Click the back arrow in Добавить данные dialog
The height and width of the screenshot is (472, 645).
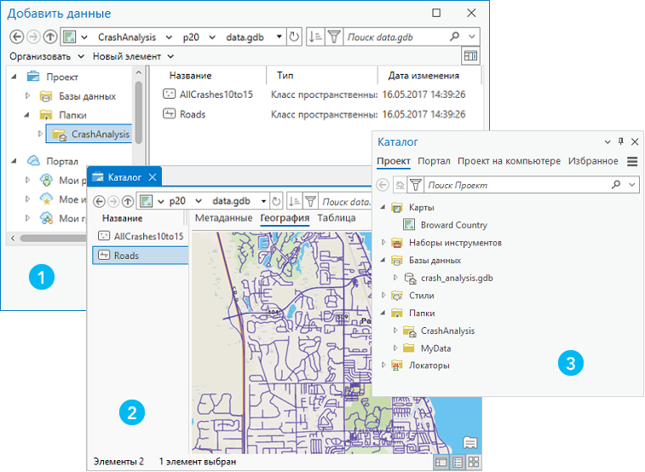tap(17, 37)
